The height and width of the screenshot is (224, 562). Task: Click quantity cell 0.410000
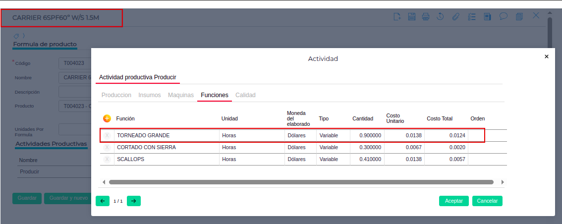click(x=367, y=159)
